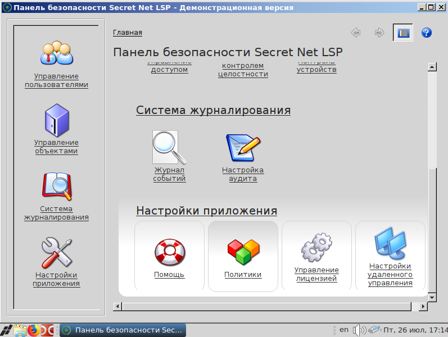Image resolution: width=448 pixels, height=337 pixels.
Task: Open the blue help question mark icon
Action: pos(427,33)
